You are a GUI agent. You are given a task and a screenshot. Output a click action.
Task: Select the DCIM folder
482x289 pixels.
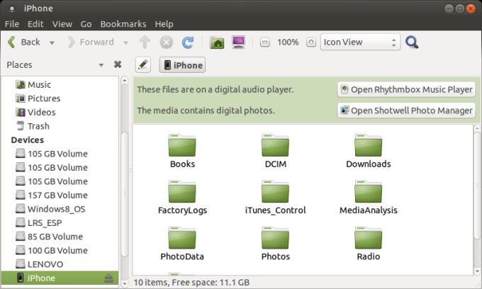(x=275, y=152)
